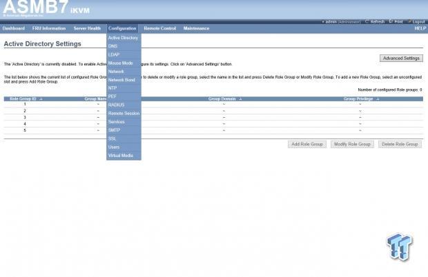Select Network Bond from Configuration dropdown
Image resolution: width=428 pixels, height=277 pixels.
(124, 80)
